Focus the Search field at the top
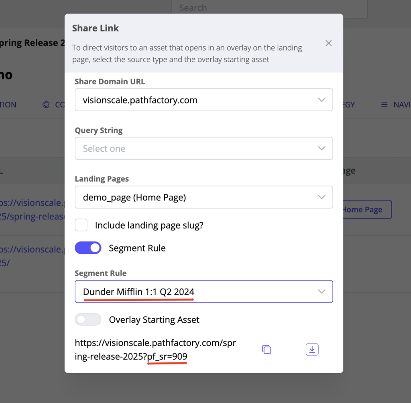This screenshot has height=403, width=411. click(x=269, y=8)
